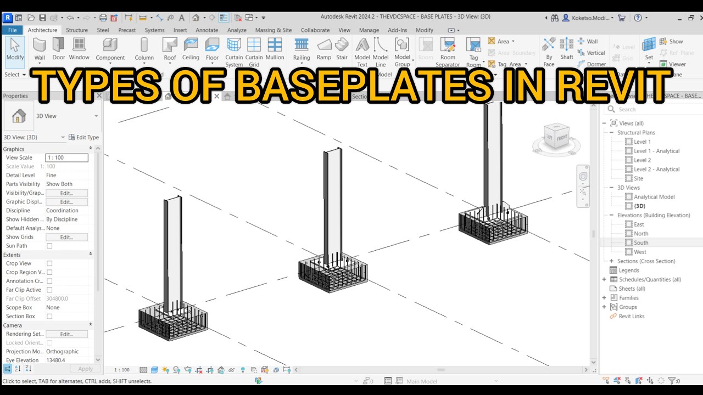Screen dimensions: 703x395
Task: Select the Ceiling tool
Action: (x=191, y=49)
